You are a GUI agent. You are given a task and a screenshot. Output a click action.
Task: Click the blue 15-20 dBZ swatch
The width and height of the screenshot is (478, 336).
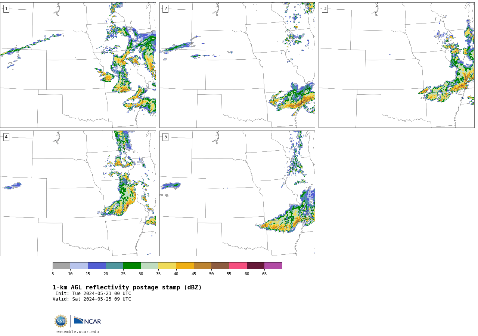pyautogui.click(x=97, y=266)
